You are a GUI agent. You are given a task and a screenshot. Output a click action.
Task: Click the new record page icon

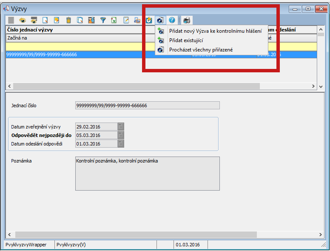45,20
